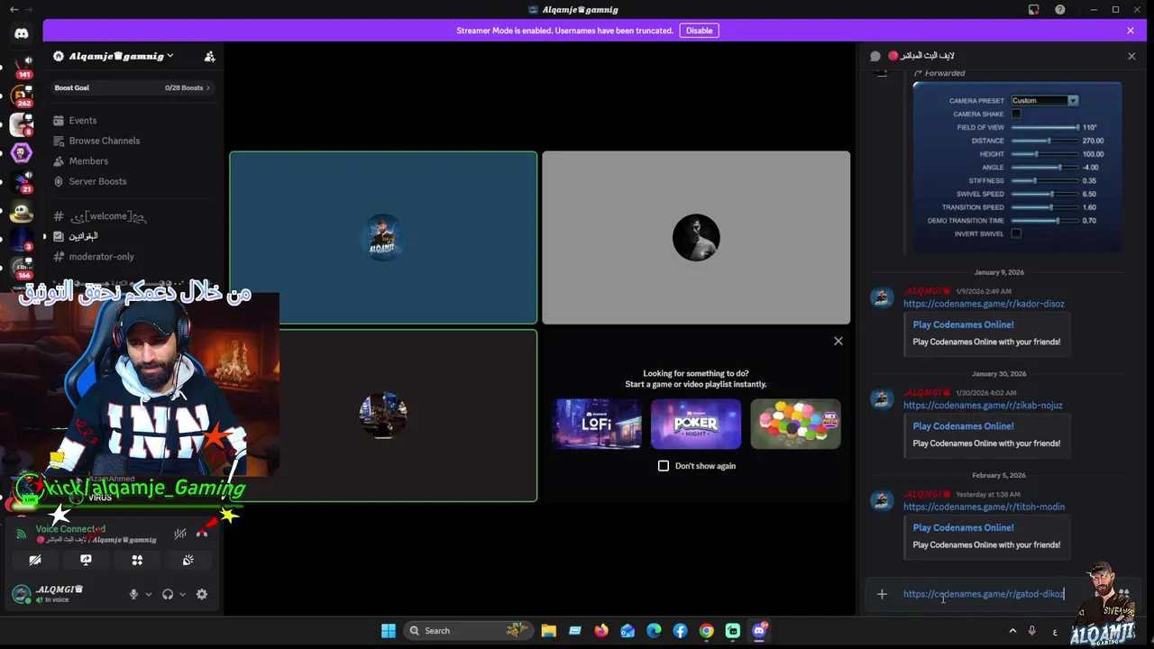Open the zikab-nojuz codenames link

pyautogui.click(x=983, y=406)
